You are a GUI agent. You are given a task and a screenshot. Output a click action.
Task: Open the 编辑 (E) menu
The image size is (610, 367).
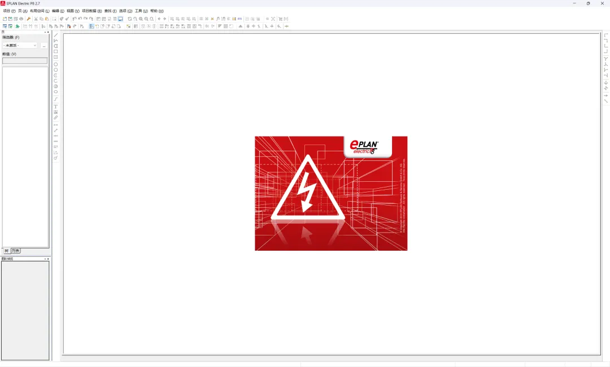pyautogui.click(x=58, y=11)
